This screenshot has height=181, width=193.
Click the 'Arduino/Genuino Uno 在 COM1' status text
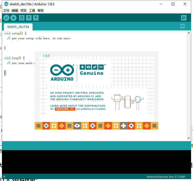tap(166, 177)
